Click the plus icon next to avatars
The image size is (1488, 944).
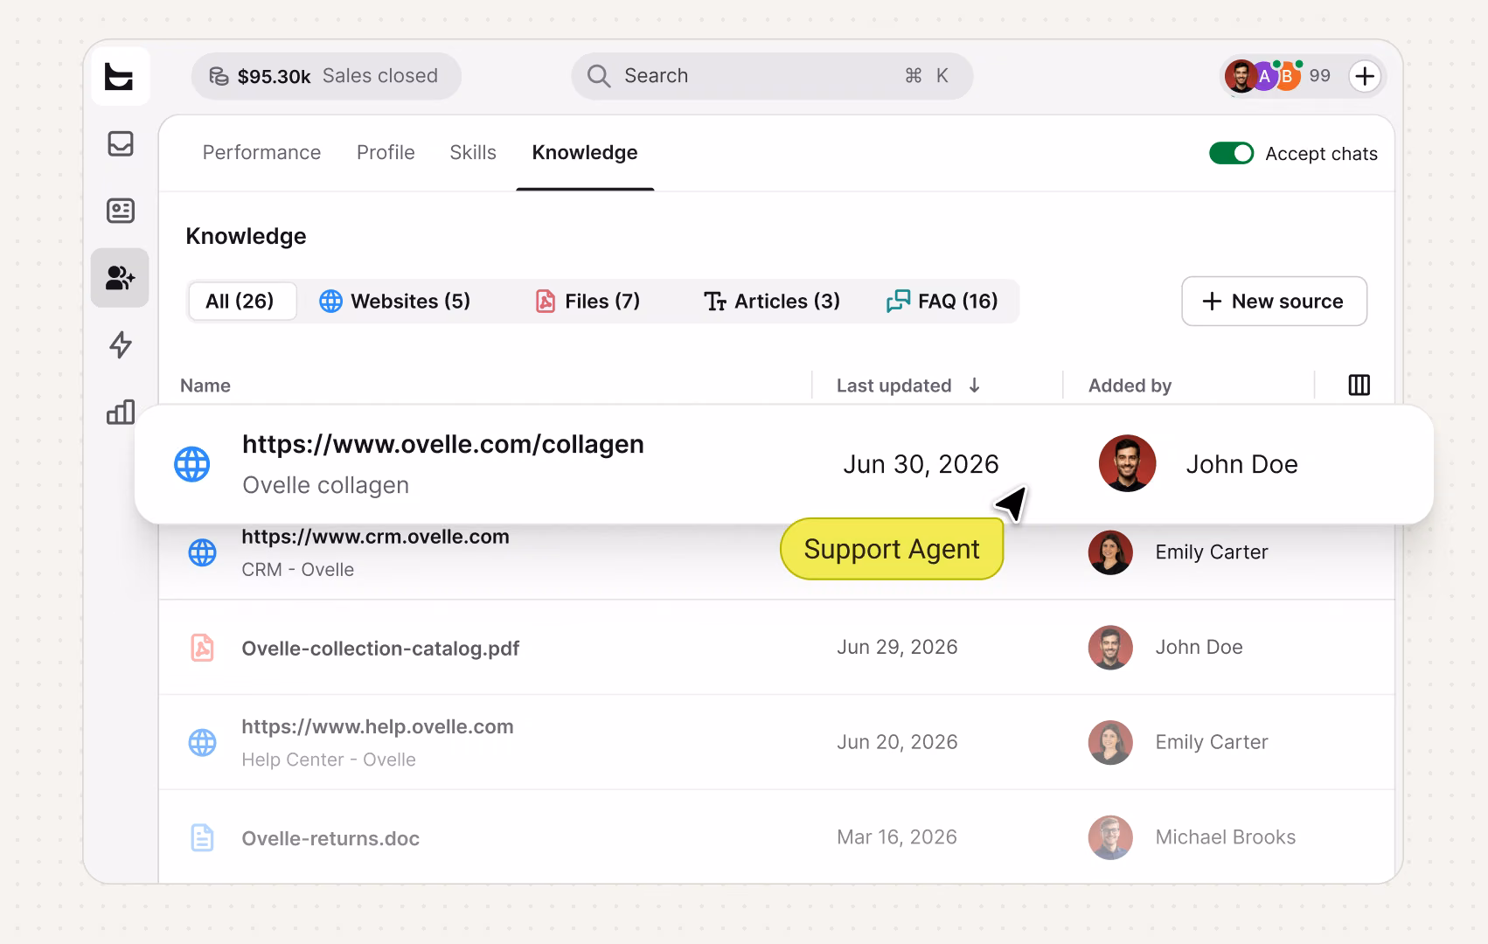click(x=1365, y=76)
